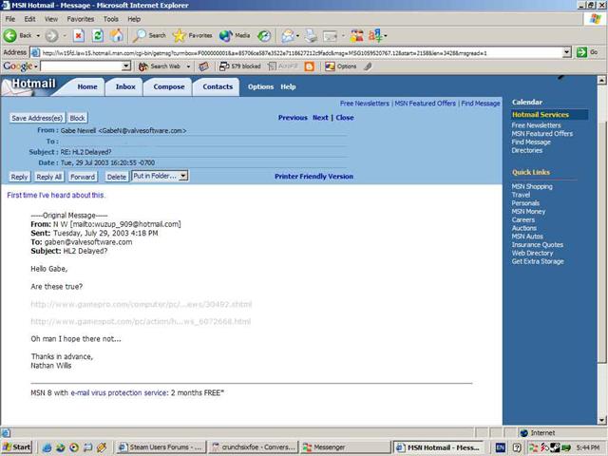
Task: Click the Google toolbar AutoFill icon
Action: point(283,66)
